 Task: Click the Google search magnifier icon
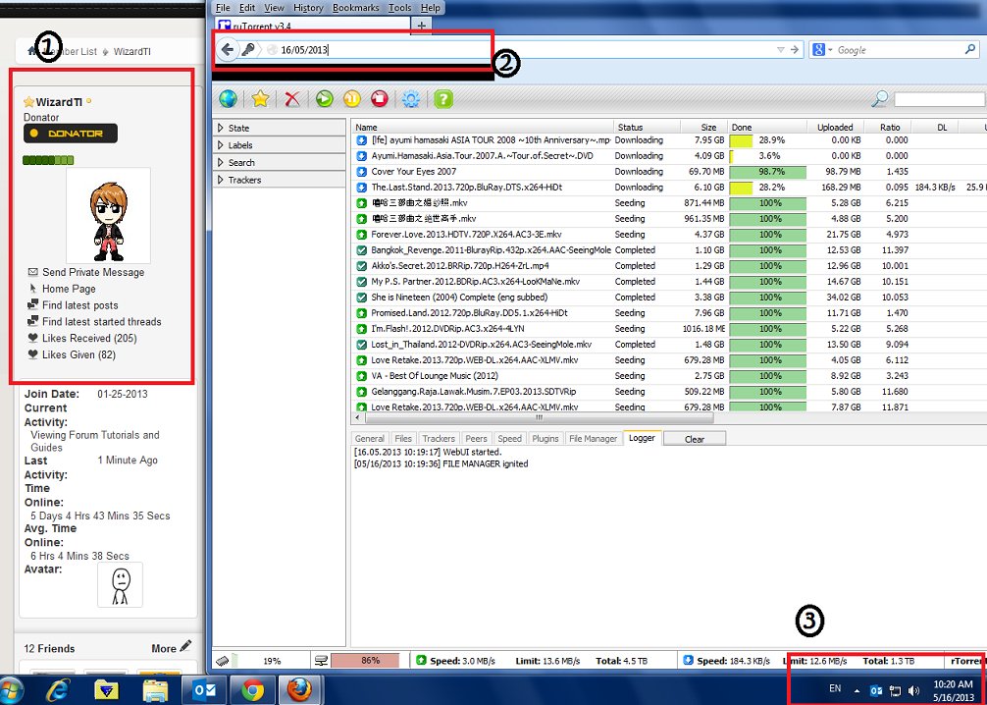point(970,49)
